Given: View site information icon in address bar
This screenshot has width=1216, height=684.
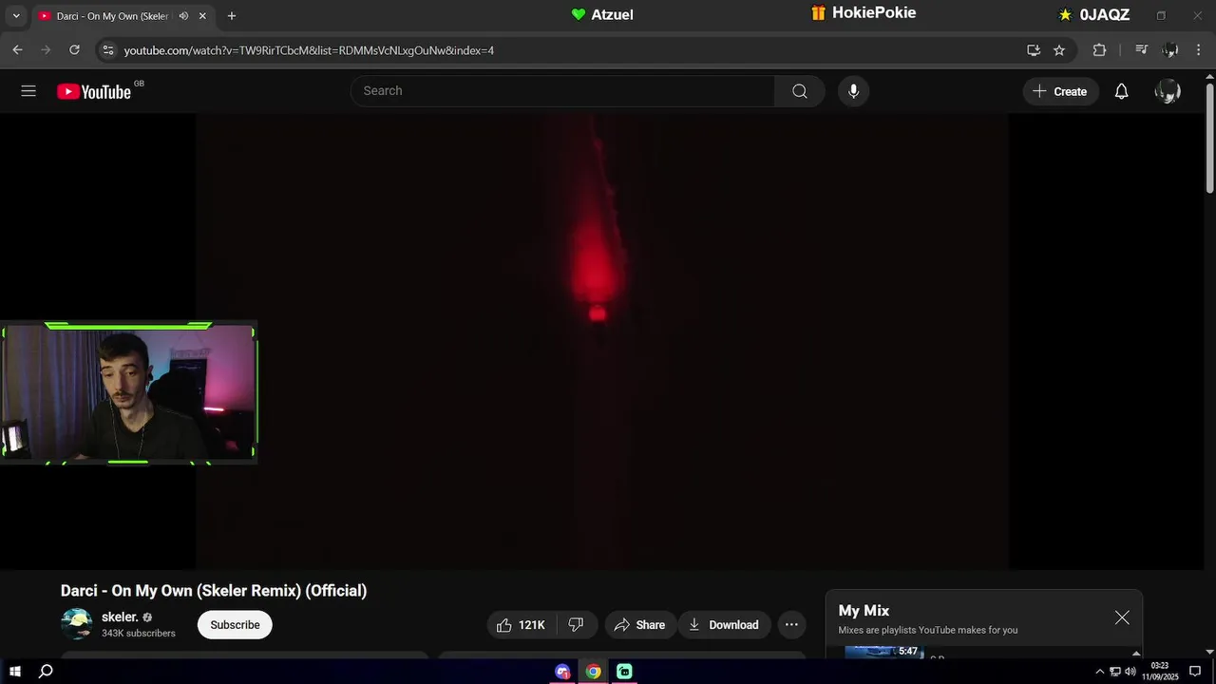Looking at the screenshot, I should click(x=107, y=49).
